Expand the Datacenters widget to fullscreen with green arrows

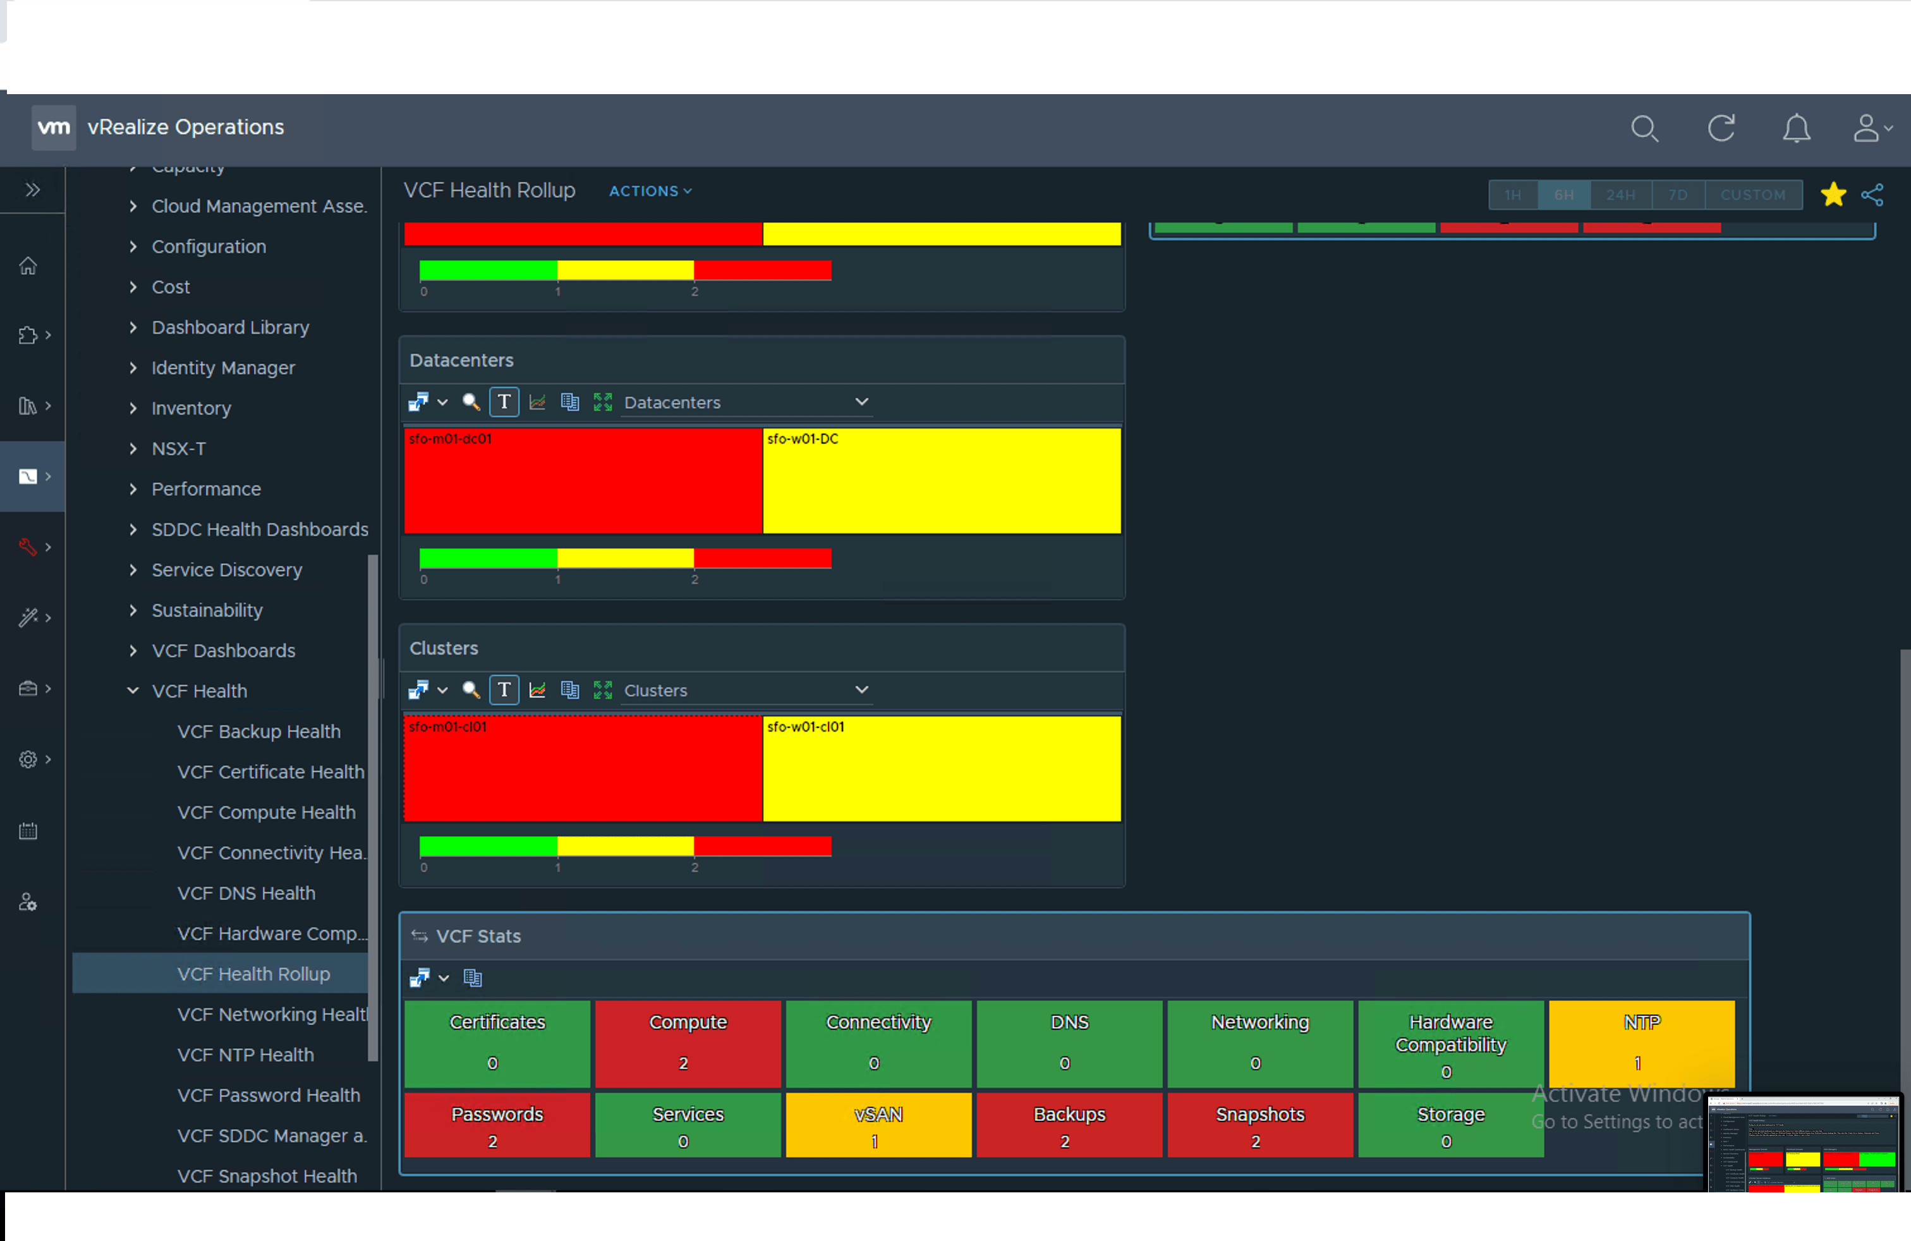[602, 402]
